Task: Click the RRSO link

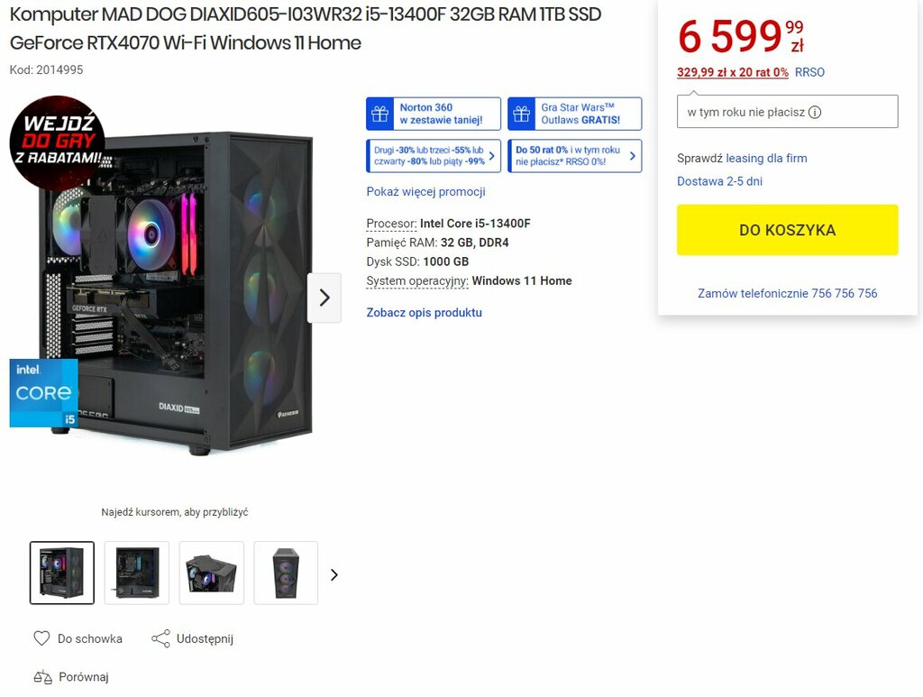Action: (809, 72)
